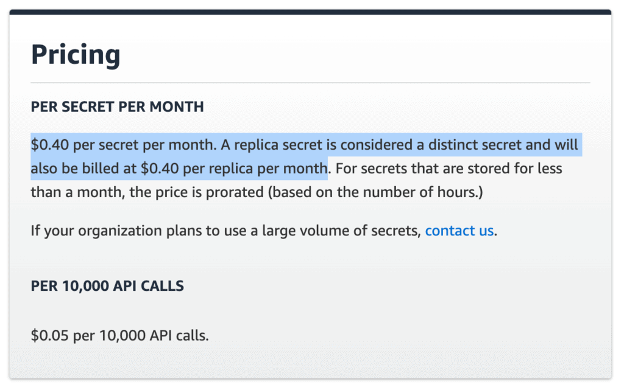Click highlighted text "$0.40 per replica per month"

tap(235, 168)
